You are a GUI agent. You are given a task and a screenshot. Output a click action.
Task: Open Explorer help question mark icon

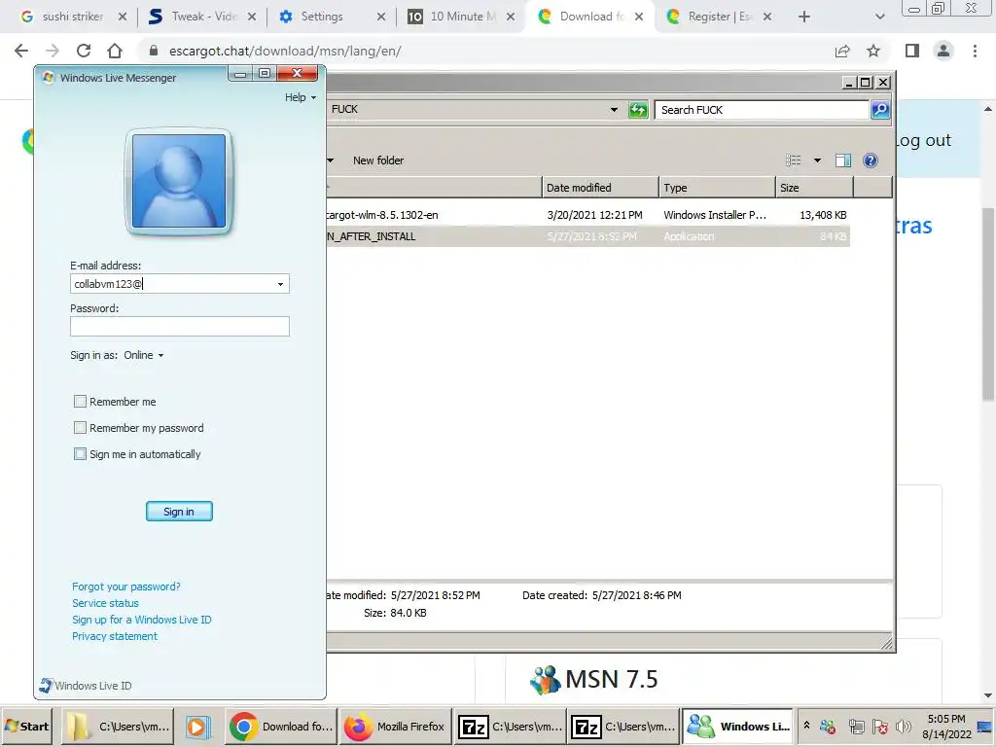871,160
